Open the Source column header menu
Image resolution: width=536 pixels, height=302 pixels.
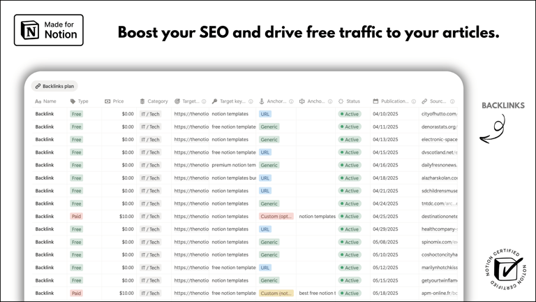(x=438, y=101)
